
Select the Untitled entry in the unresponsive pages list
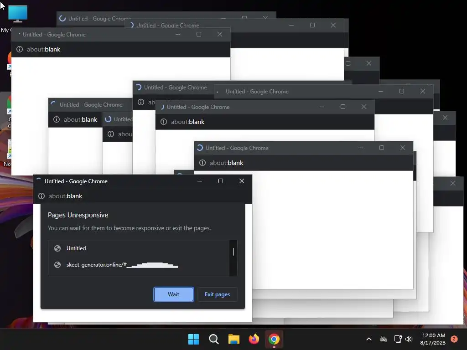coord(139,248)
